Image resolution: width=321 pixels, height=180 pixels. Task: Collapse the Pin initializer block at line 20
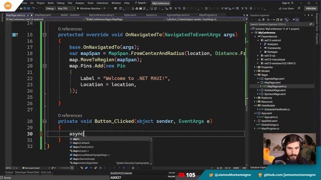point(45,66)
